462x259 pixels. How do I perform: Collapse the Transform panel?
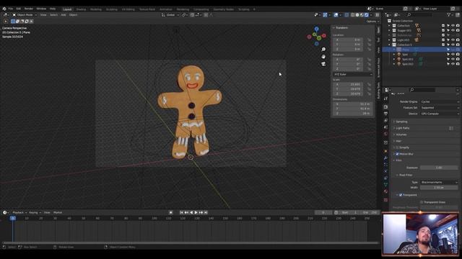click(341, 27)
